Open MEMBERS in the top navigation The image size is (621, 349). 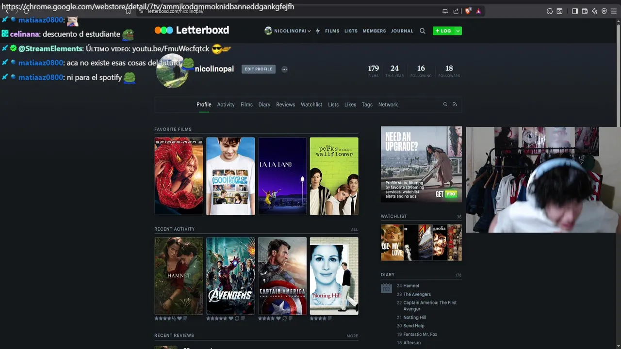(x=374, y=31)
